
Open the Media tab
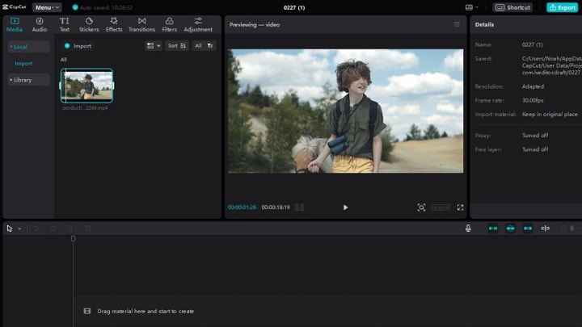15,24
